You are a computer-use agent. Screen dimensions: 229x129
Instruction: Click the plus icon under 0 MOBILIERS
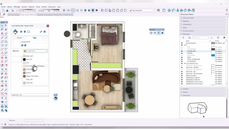pyautogui.click(x=22, y=45)
